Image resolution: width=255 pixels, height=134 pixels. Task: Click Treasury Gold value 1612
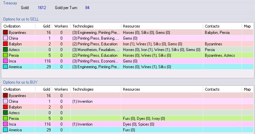[42, 8]
